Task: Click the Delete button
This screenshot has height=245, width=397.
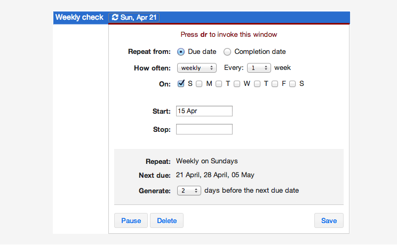Action: point(166,220)
